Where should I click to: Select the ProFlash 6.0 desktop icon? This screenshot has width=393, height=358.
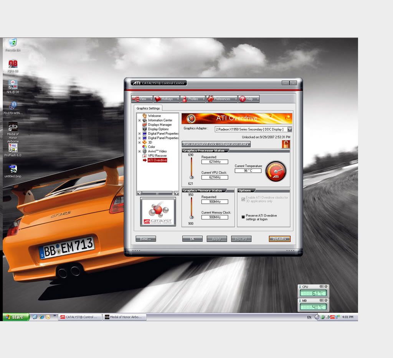point(13,150)
